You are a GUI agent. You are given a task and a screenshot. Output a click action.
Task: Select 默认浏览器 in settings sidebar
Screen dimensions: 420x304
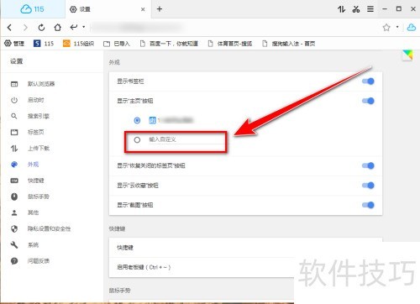pyautogui.click(x=41, y=84)
